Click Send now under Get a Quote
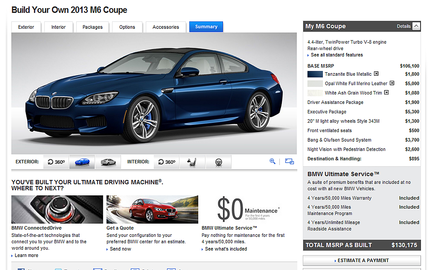Viewport: 431px width, 270px height. pyautogui.click(x=120, y=249)
